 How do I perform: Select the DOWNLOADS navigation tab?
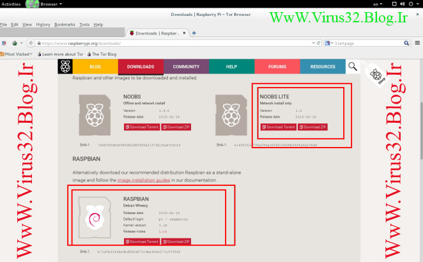pos(141,66)
